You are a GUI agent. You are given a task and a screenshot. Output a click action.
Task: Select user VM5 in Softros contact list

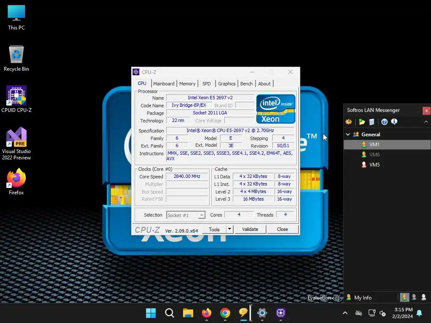pos(387,165)
